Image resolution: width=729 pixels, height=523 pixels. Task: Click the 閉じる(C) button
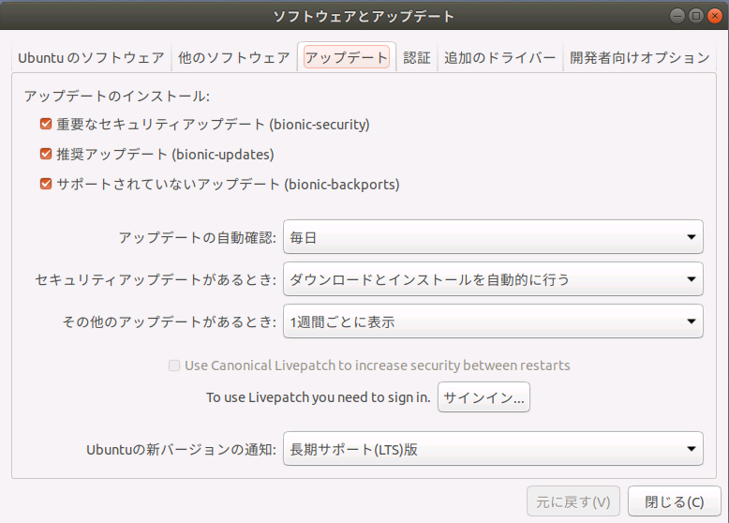pos(674,501)
